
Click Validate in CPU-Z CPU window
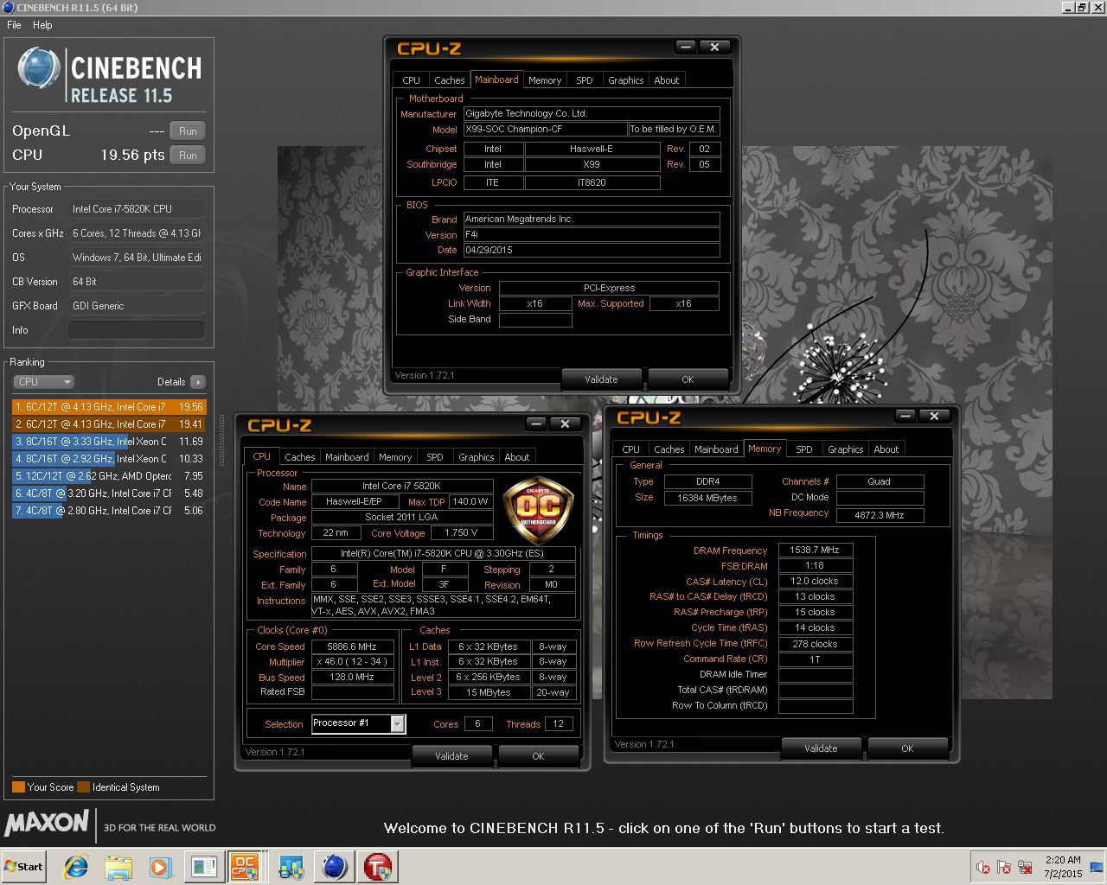coord(451,756)
